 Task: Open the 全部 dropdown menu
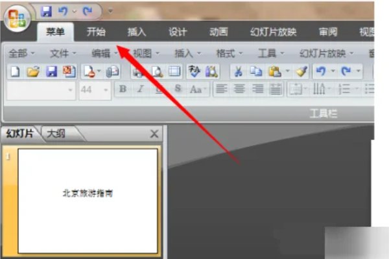(22, 53)
